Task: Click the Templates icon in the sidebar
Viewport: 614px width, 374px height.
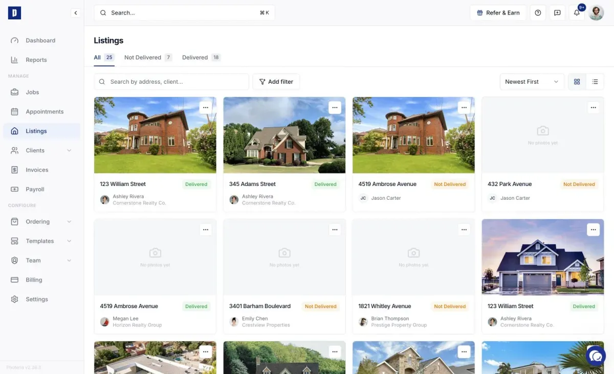Action: coord(15,241)
